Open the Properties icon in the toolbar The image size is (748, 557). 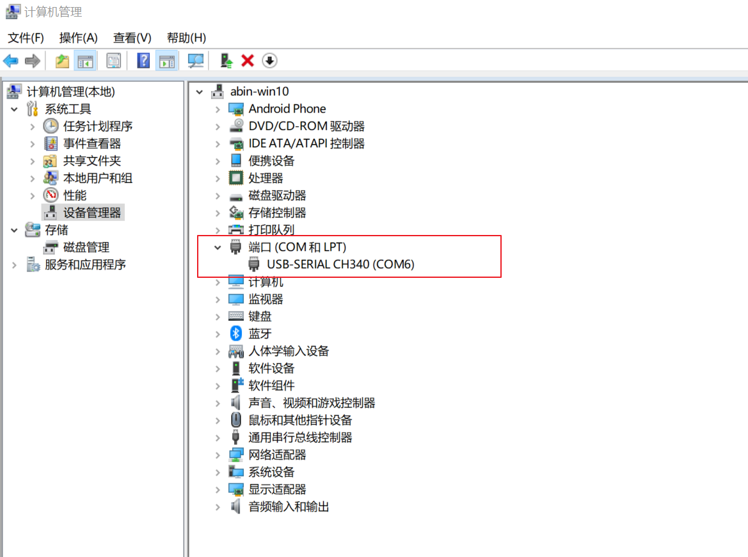point(113,60)
